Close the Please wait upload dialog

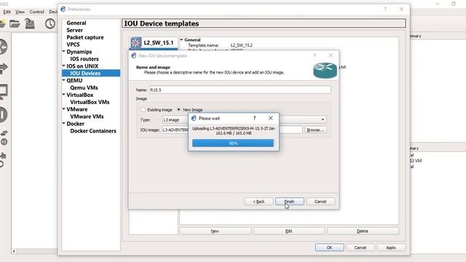pyautogui.click(x=270, y=118)
